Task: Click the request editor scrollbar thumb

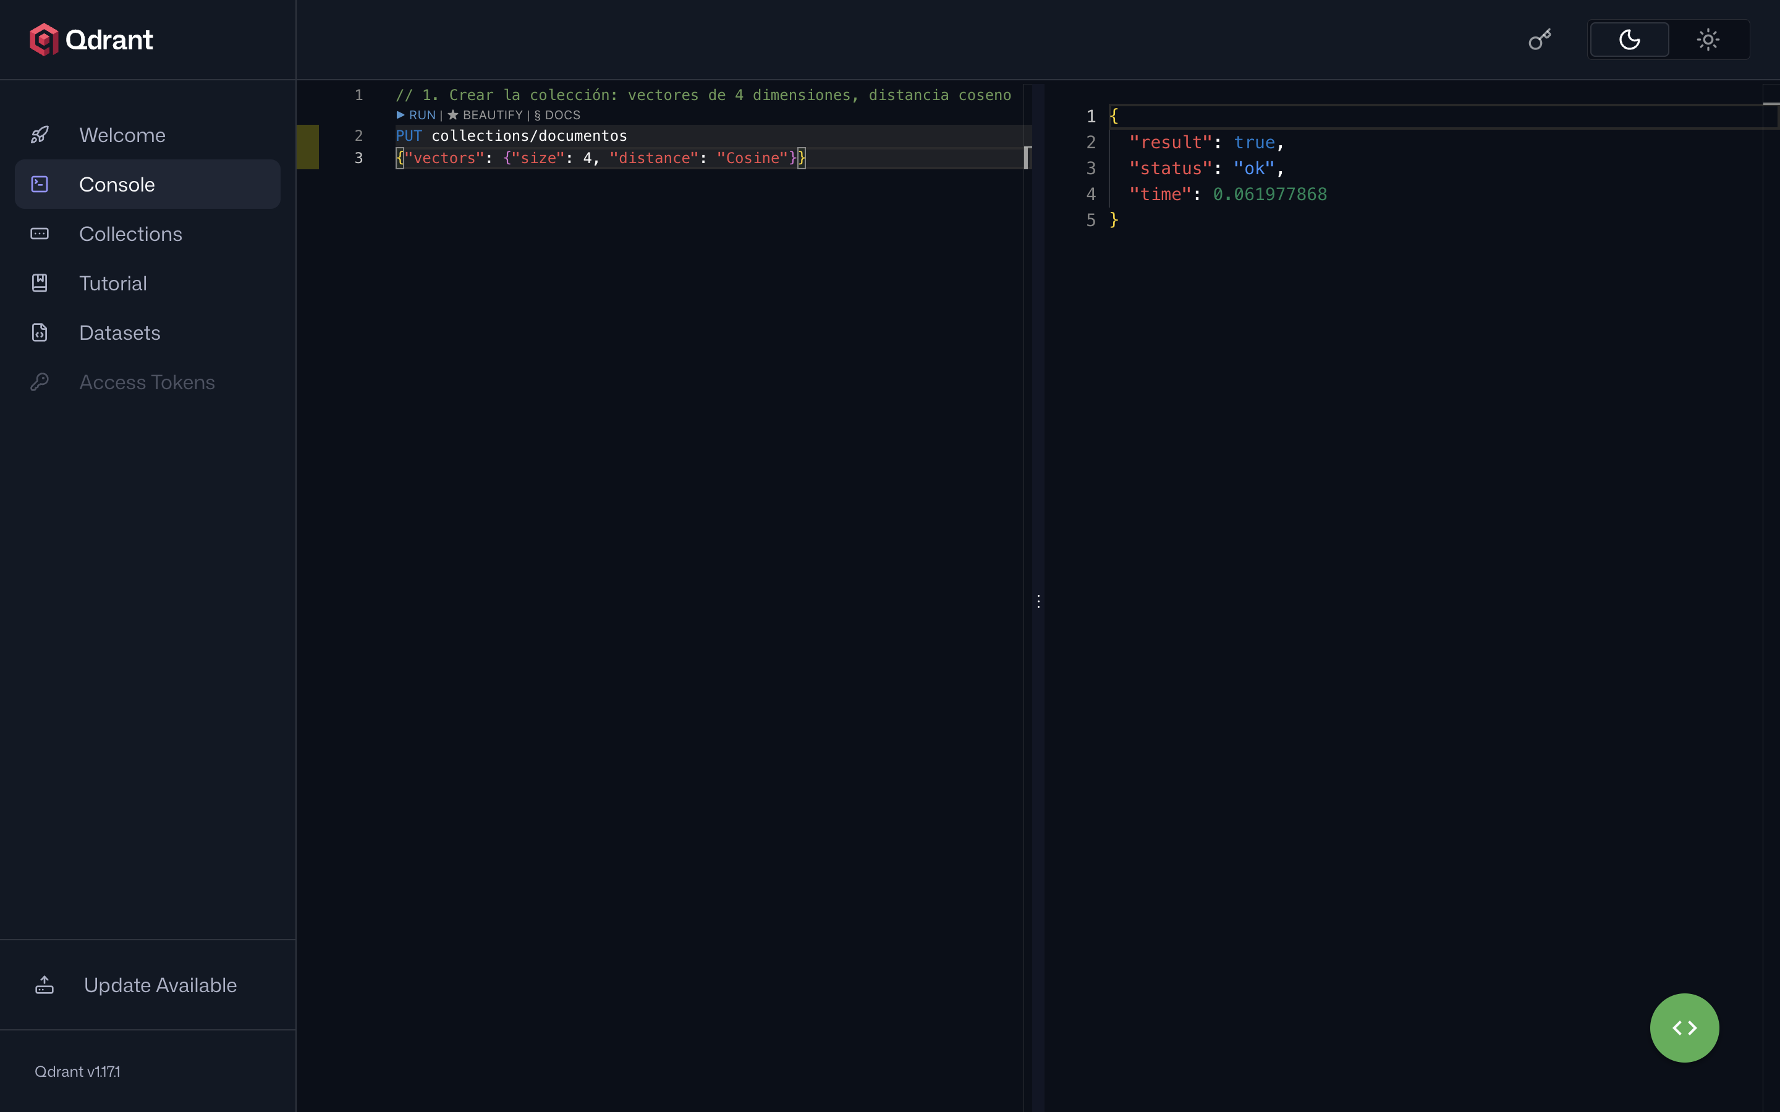Action: point(1028,158)
